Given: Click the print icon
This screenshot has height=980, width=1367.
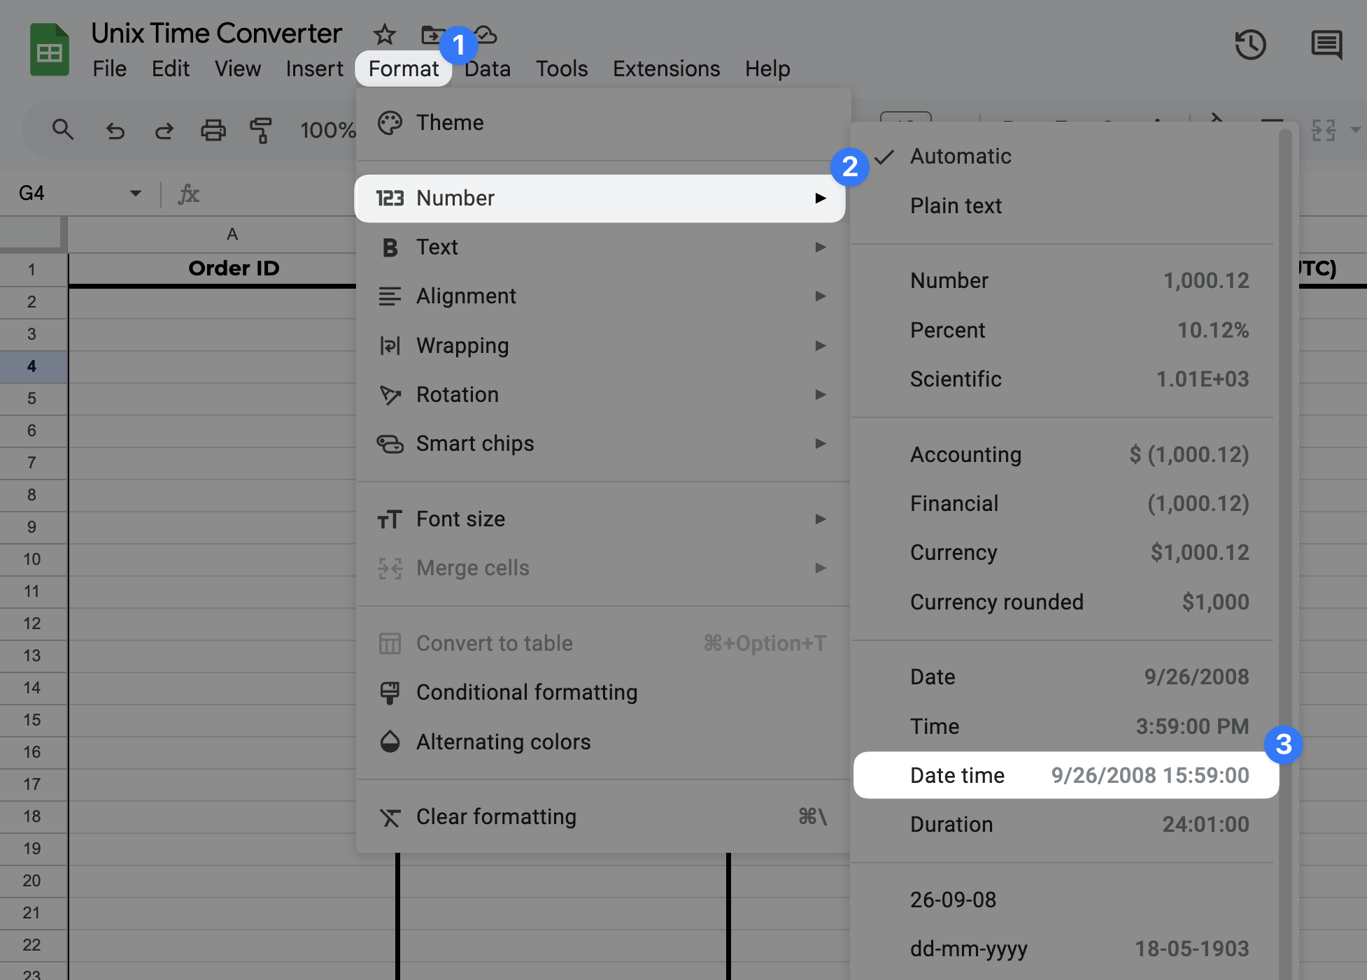Looking at the screenshot, I should pyautogui.click(x=213, y=131).
